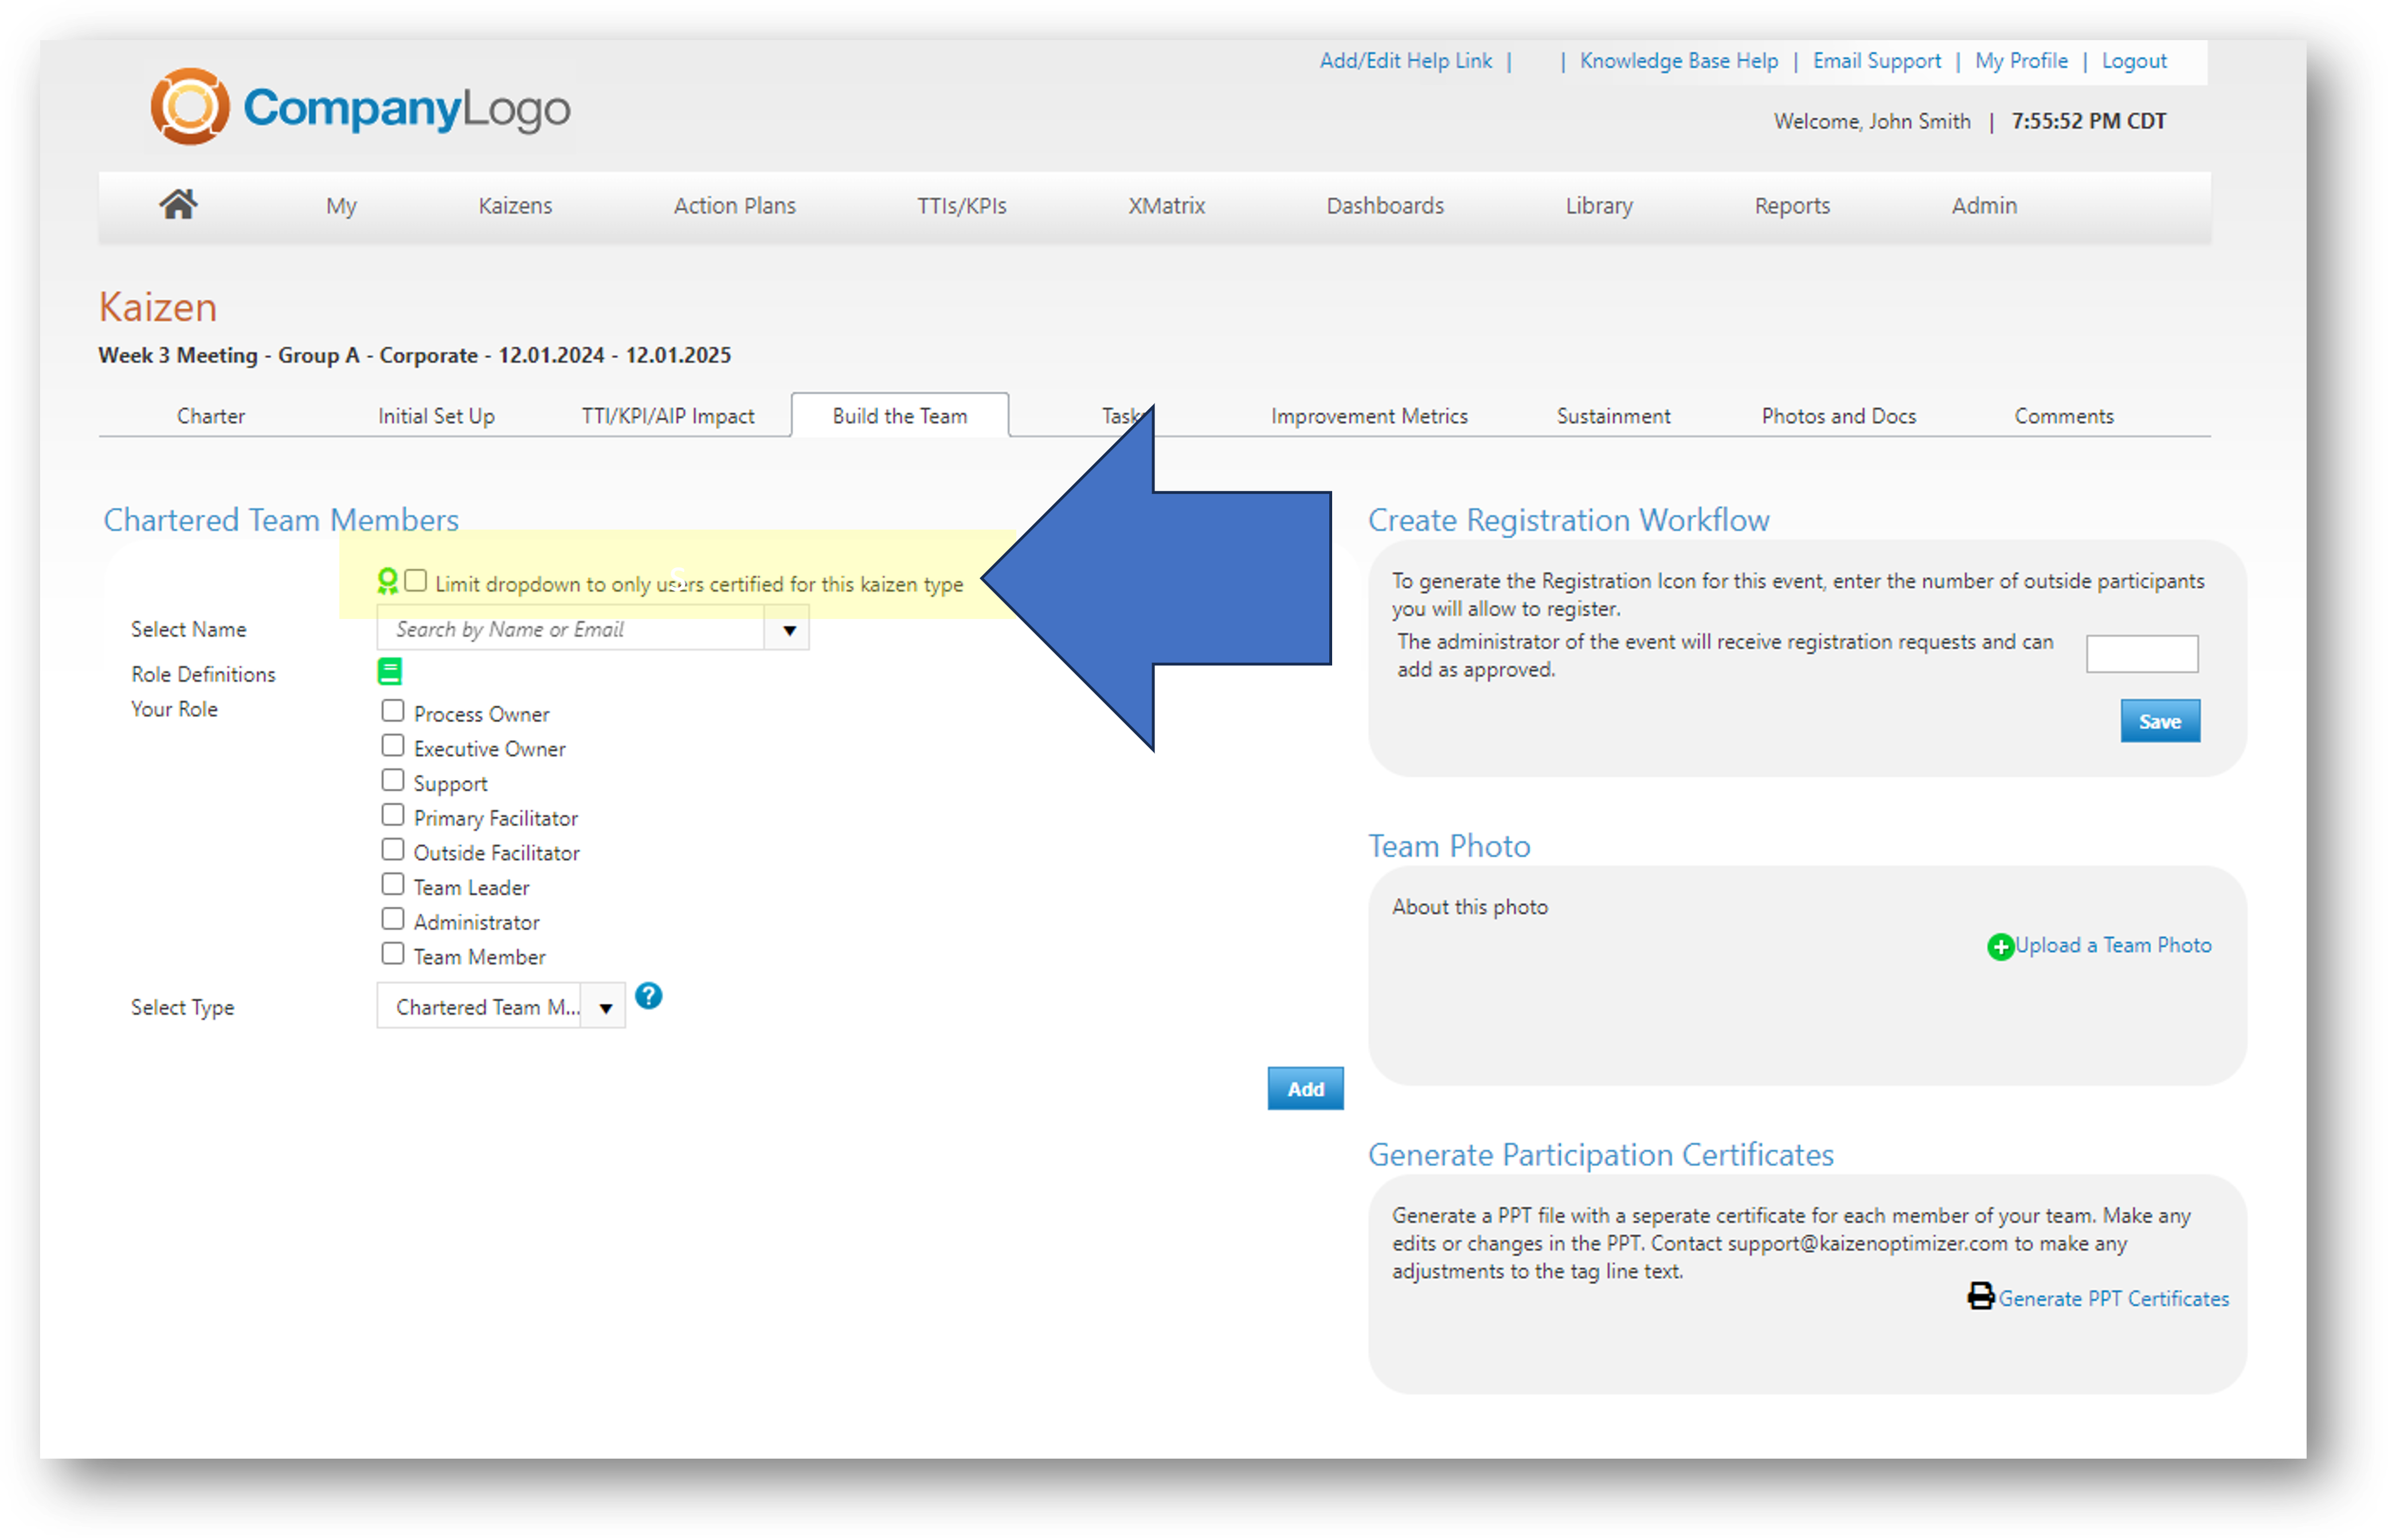Click the Email Support link

(1876, 61)
